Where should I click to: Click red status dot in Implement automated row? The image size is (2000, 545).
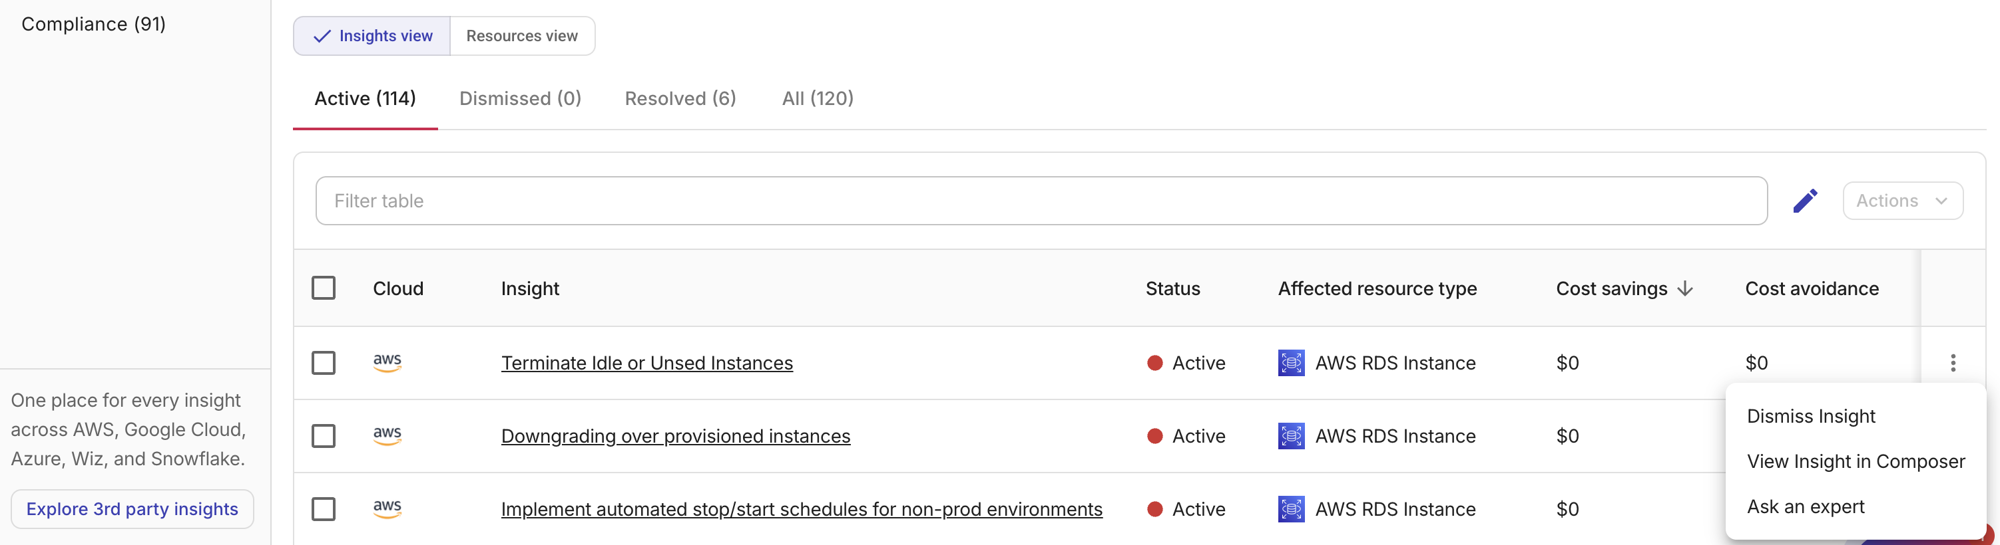[1154, 508]
